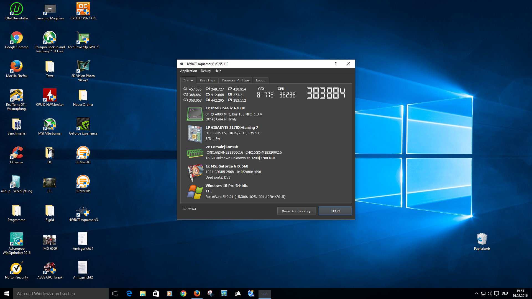Open HWBOT Aquamark3 desktop shortcut
This screenshot has width=532, height=299.
tap(83, 213)
